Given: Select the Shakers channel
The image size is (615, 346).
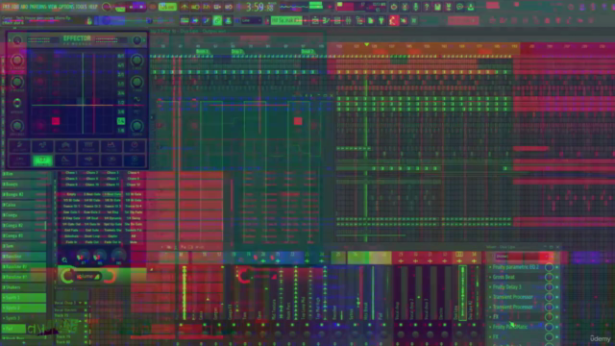Looking at the screenshot, I should [23, 286].
